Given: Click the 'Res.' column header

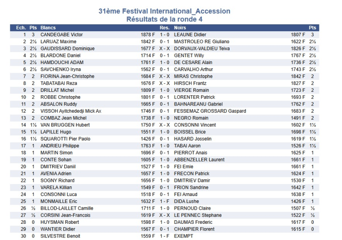Looking at the screenshot, I should [x=165, y=28].
